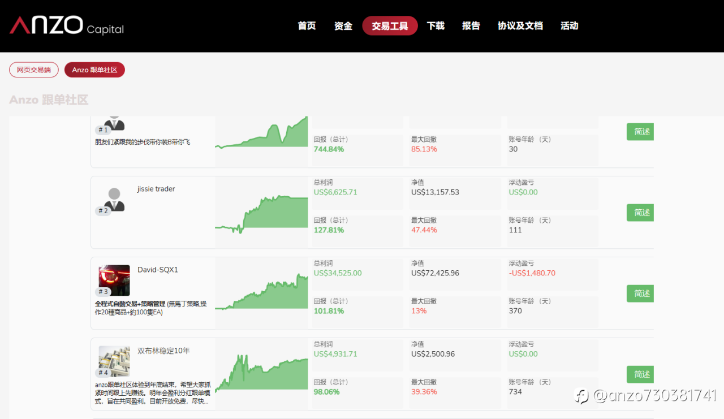Select account age value 734
The image size is (724, 419).
pos(515,392)
